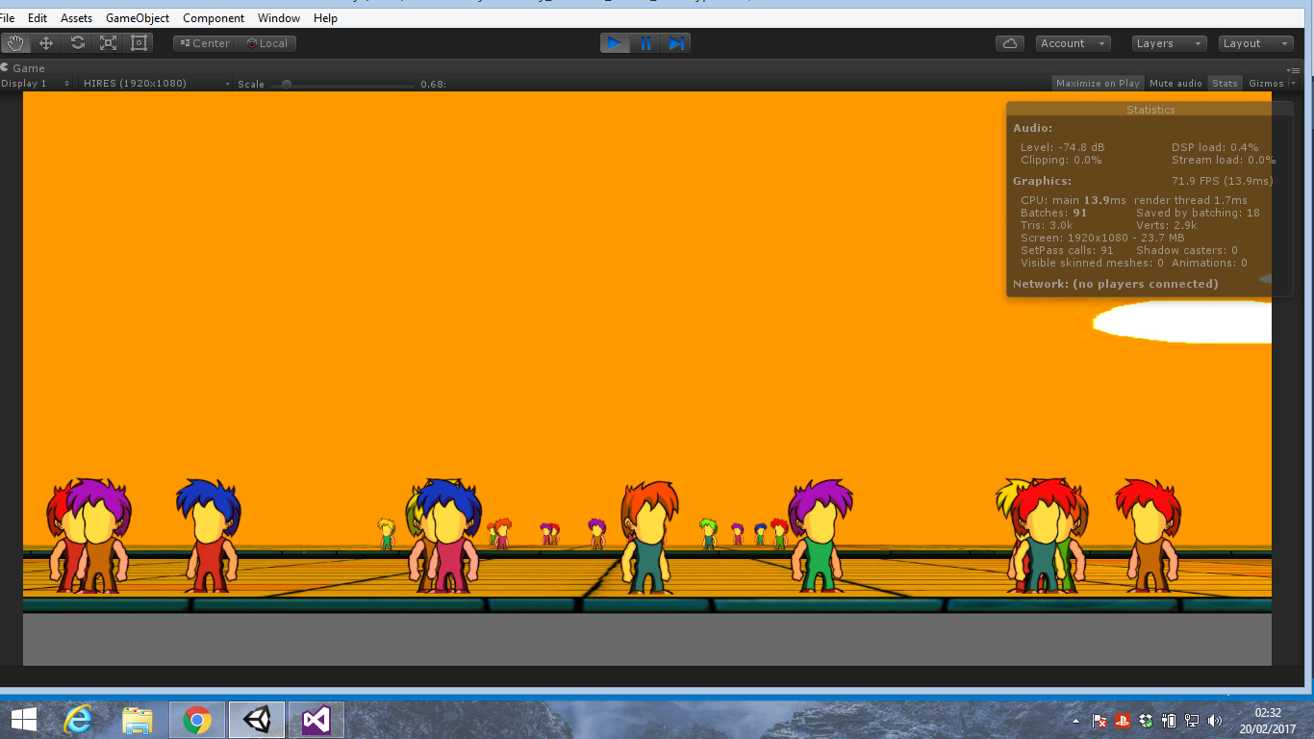Open the volume control tray icon

[1215, 721]
